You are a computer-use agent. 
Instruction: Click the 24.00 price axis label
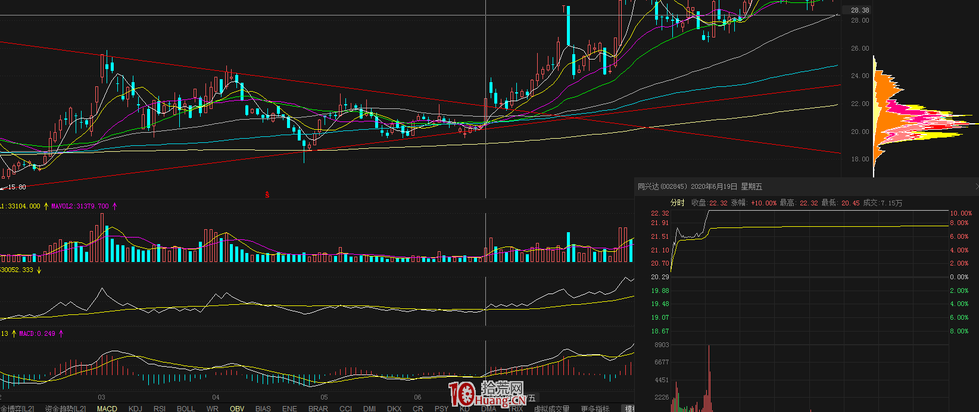point(860,76)
